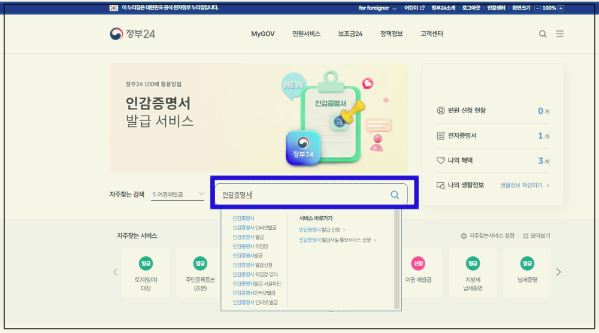Image resolution: width=599 pixels, height=333 pixels.
Task: Open 민원 신청 현황 count 0개
Action: [x=544, y=111]
